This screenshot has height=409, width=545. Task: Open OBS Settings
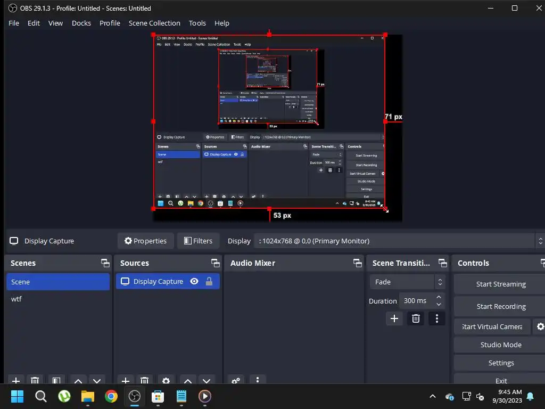(500, 363)
